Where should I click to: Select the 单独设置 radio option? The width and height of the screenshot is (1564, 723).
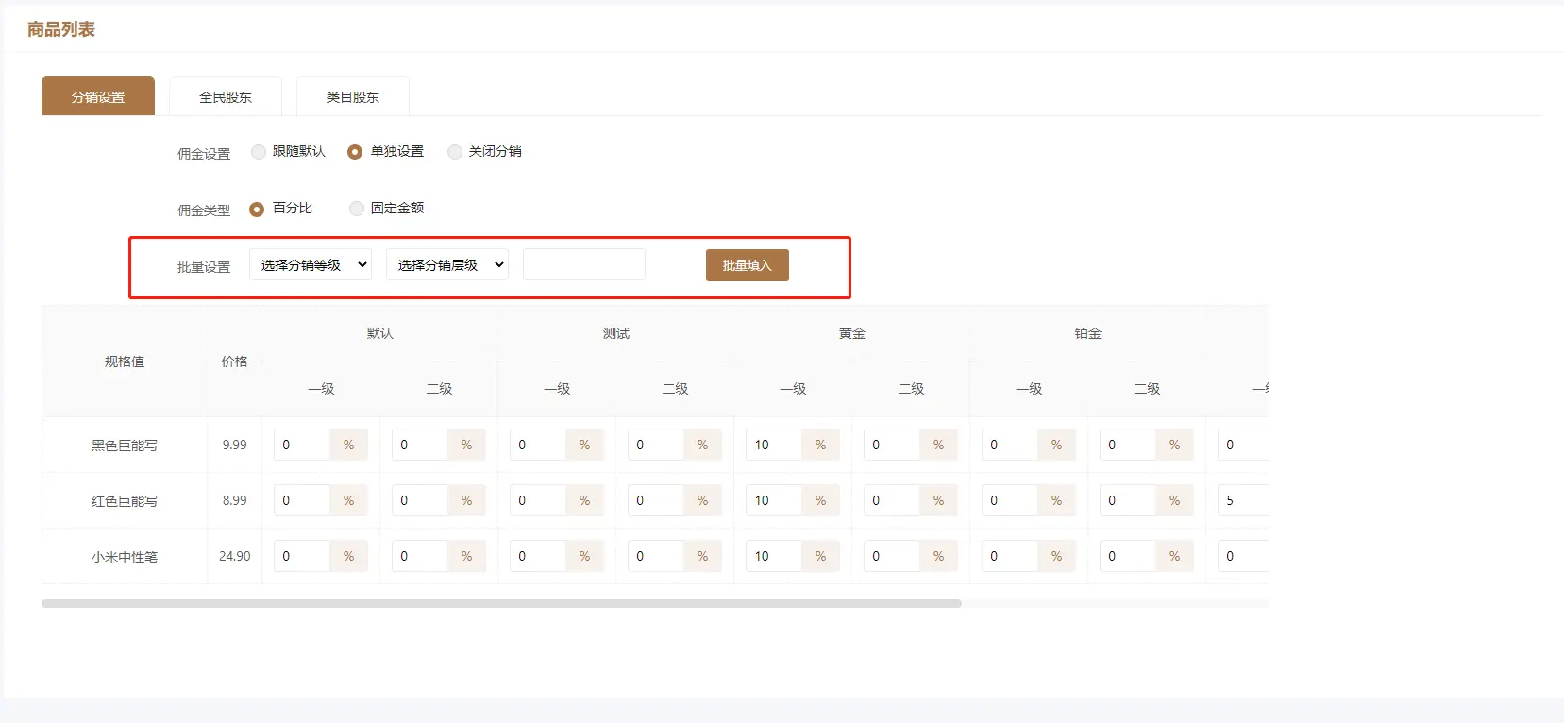tap(355, 152)
